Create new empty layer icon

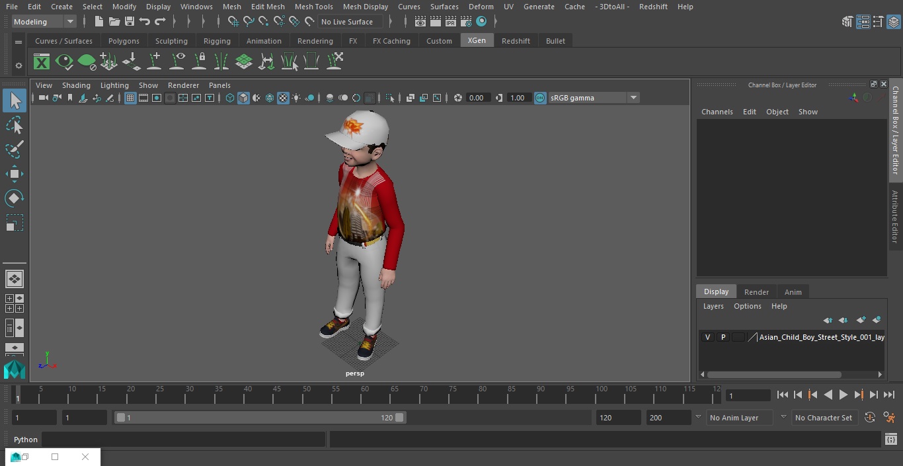[861, 320]
